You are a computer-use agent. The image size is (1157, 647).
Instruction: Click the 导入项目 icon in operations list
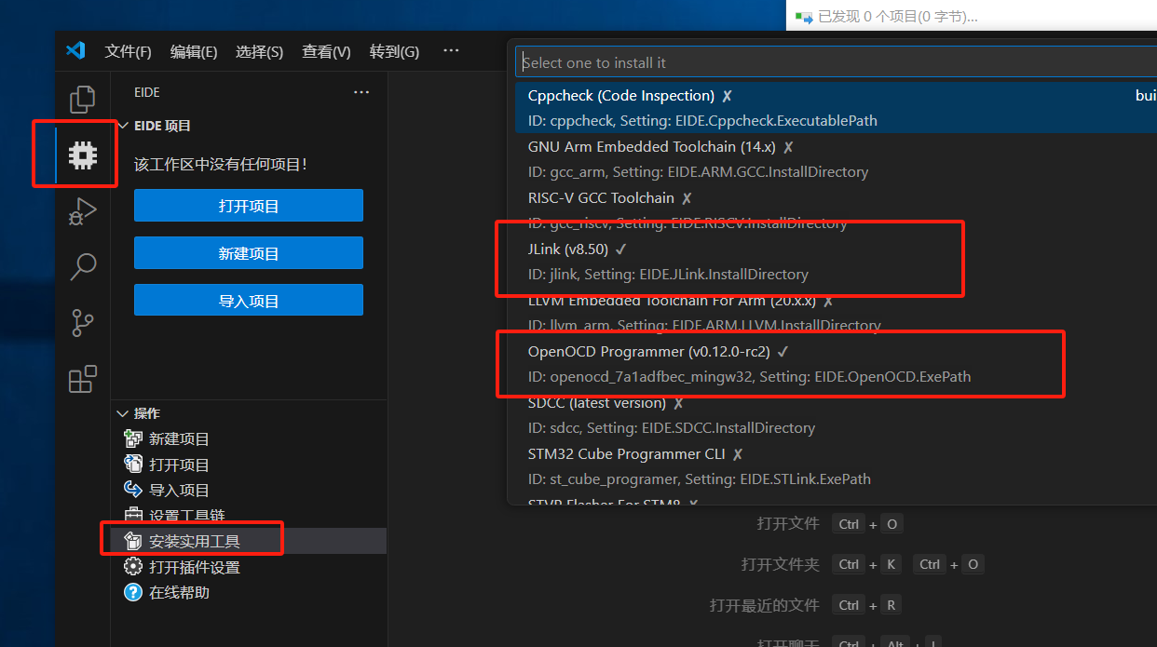(x=133, y=490)
